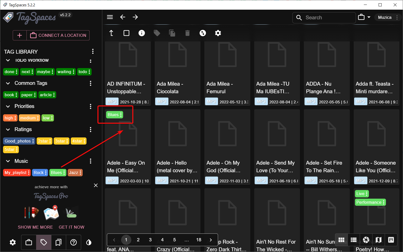Click the plus create new button
This screenshot has height=252, width=403.
pyautogui.click(x=20, y=35)
